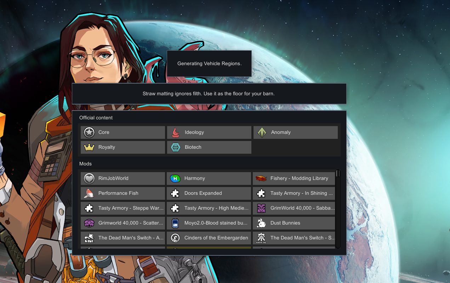The height and width of the screenshot is (283, 450).
Task: Click GrimWorld 40,000 Sabba purple icon
Action: pos(261,208)
